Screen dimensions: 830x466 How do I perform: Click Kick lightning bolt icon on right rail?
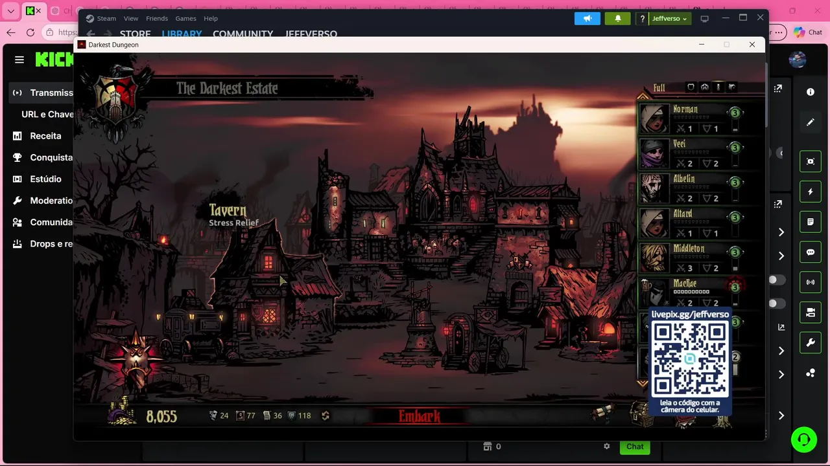[811, 192]
